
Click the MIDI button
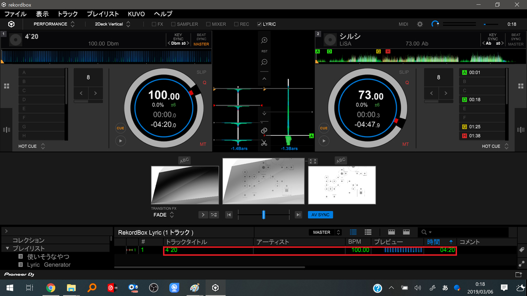coord(403,24)
